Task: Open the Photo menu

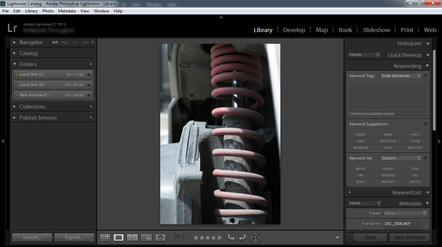Action: click(x=48, y=11)
